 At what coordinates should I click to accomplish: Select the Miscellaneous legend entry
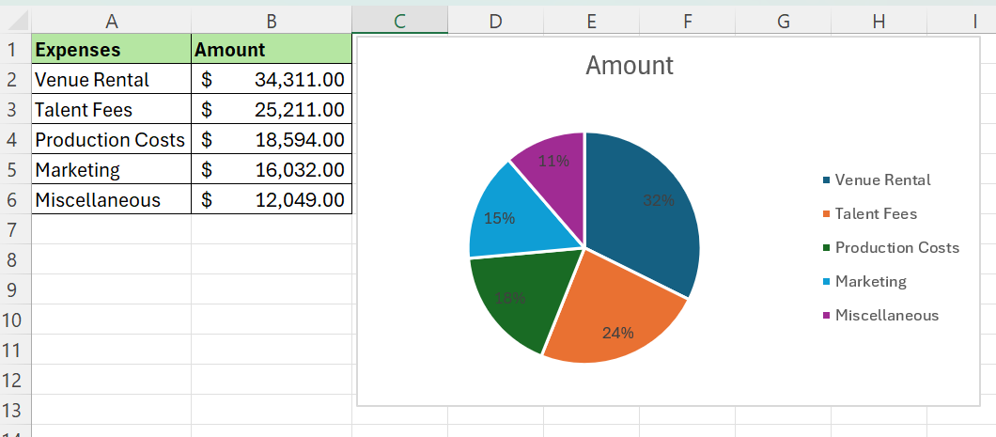[x=886, y=315]
